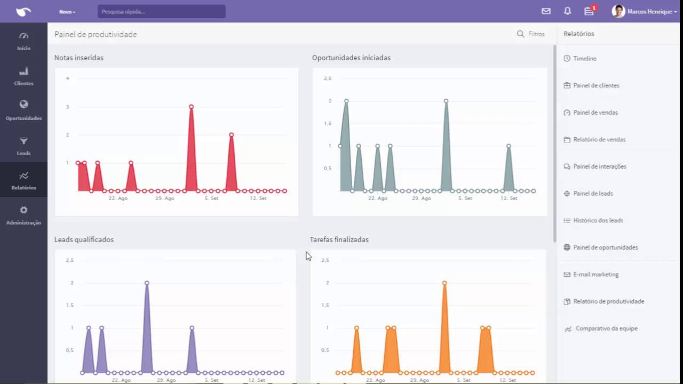This screenshot has width=683, height=384.
Task: Click the value 2 peak in Leads qualificados chart
Action: [147, 283]
